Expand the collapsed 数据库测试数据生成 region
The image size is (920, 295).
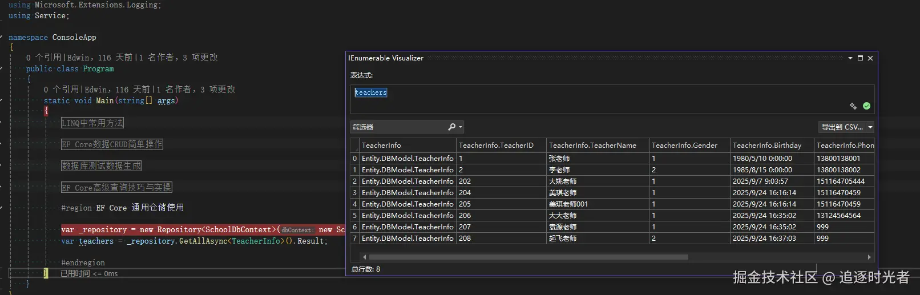[101, 165]
